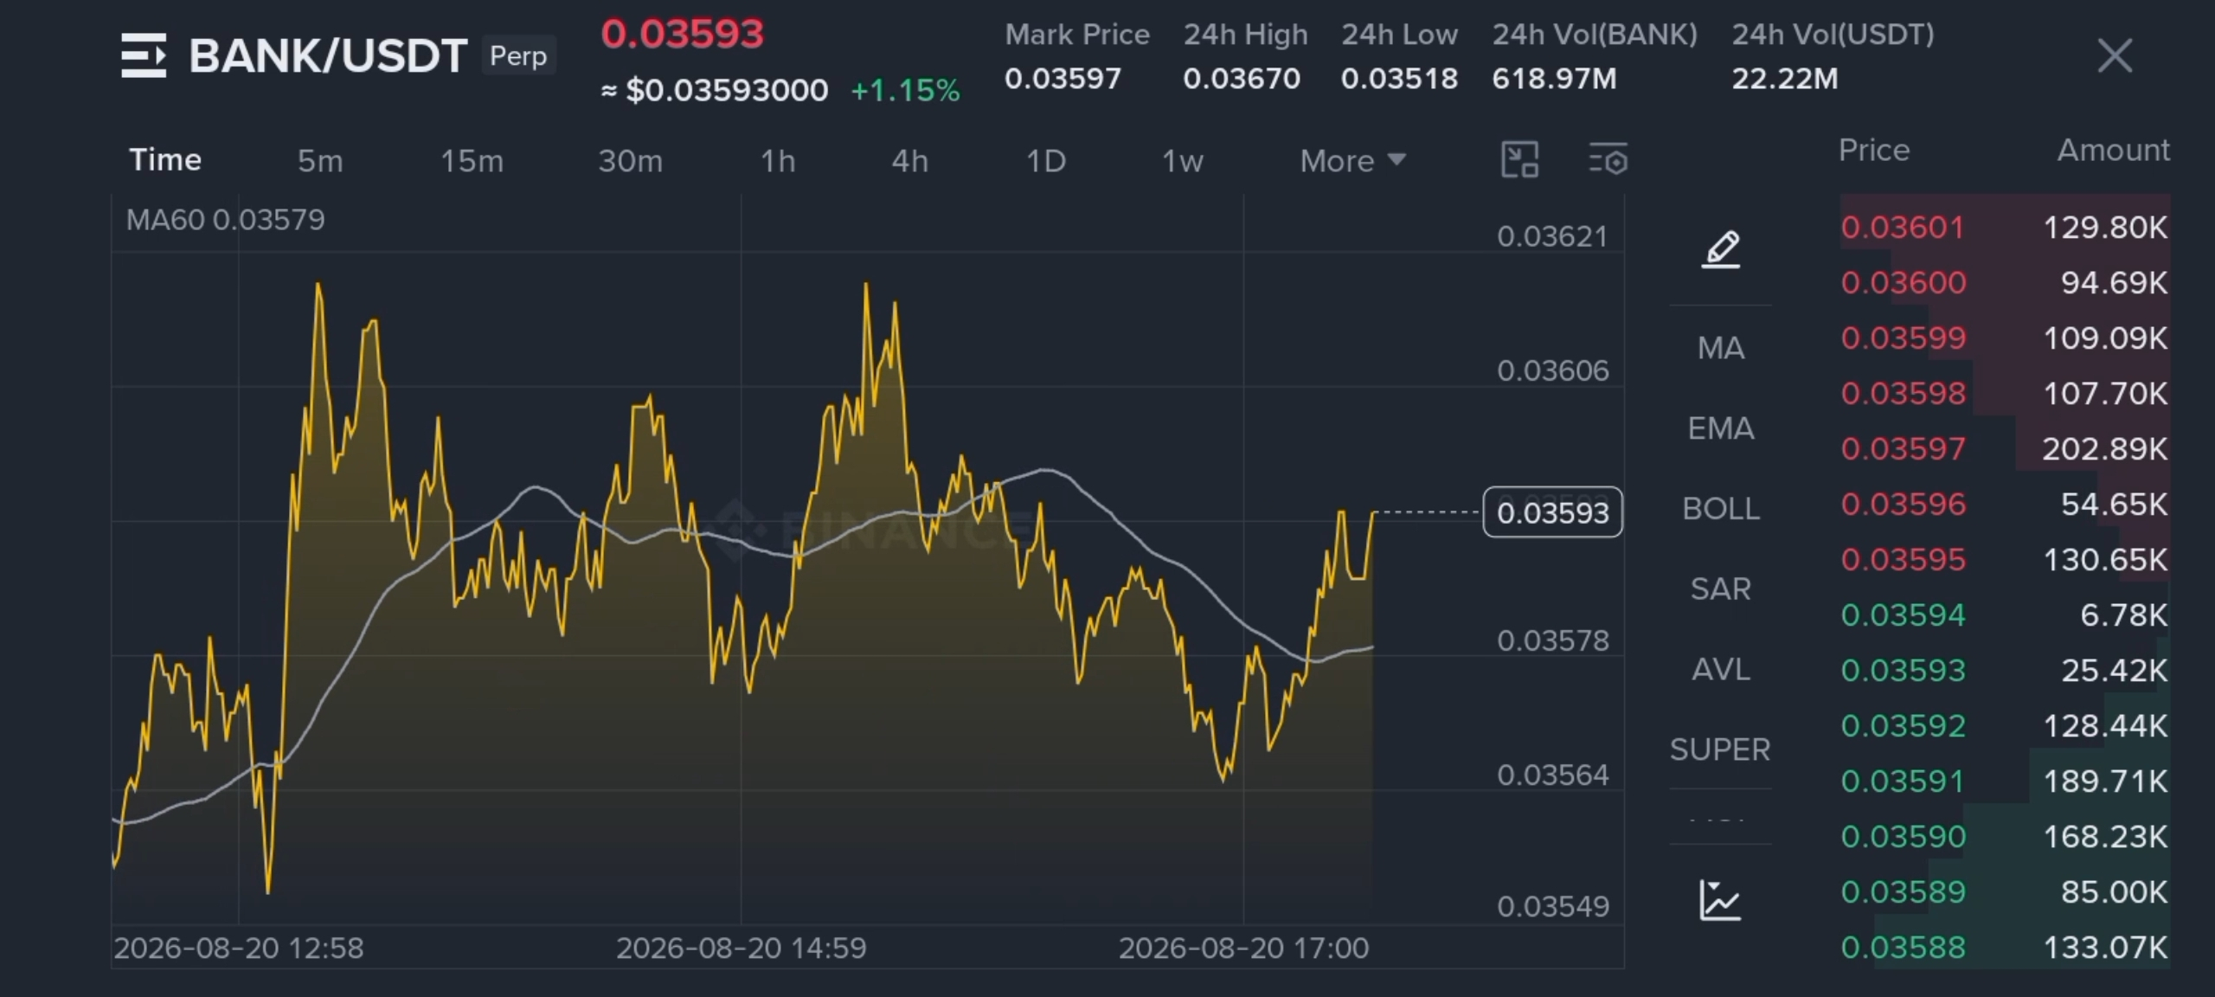Viewport: 2215px width, 997px height.
Task: Click the 24h High value 0.03670
Action: [1242, 79]
